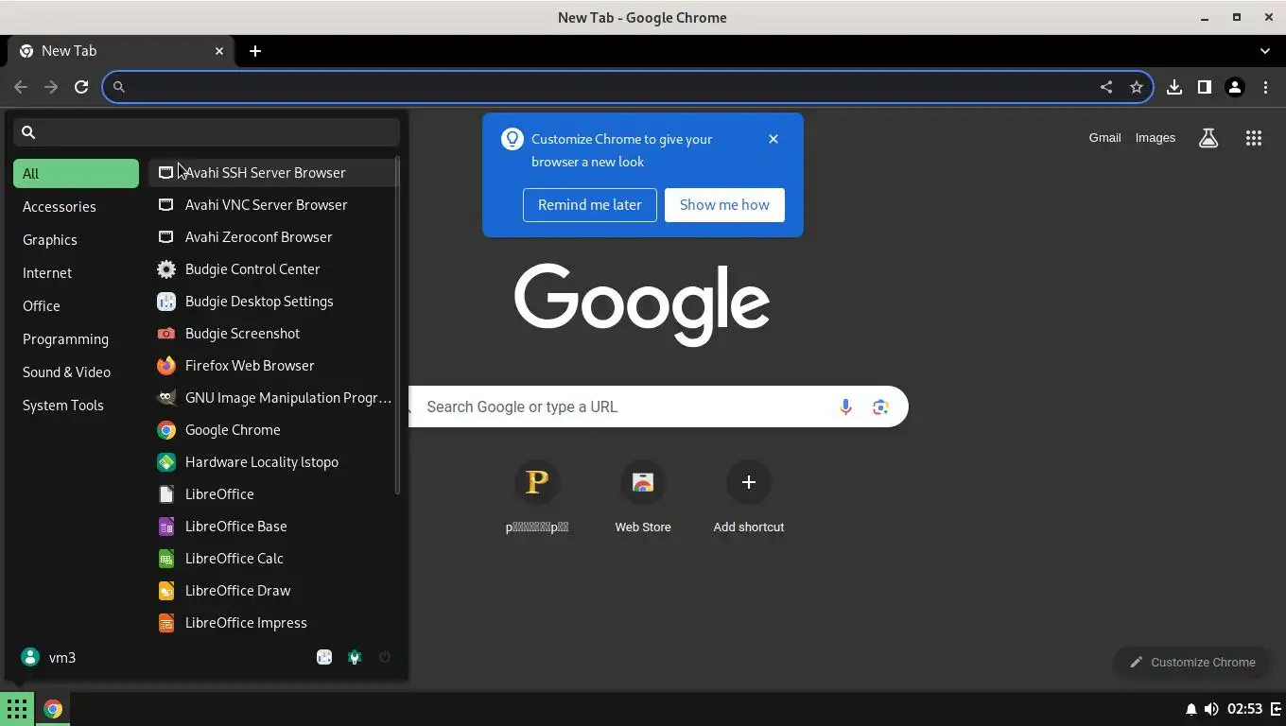Click Show me how button
The width and height of the screenshot is (1286, 726).
(x=724, y=205)
